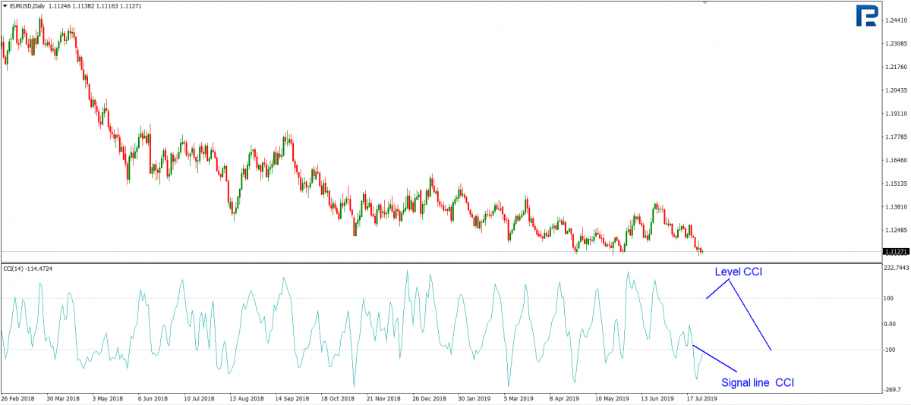Click the 1.24410 price axis label
The height and width of the screenshot is (405, 911).
point(897,20)
